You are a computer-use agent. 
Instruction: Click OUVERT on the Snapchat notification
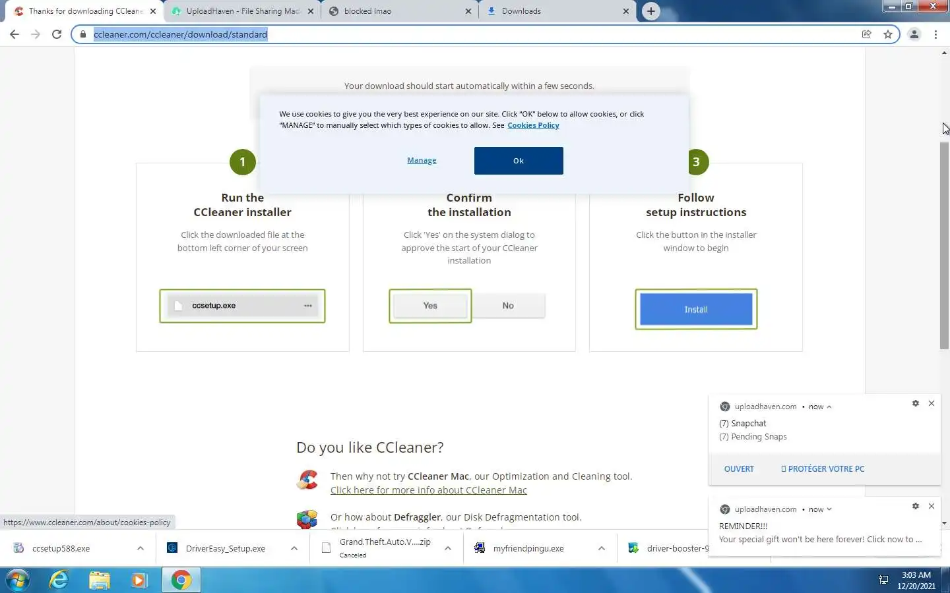[x=739, y=469]
